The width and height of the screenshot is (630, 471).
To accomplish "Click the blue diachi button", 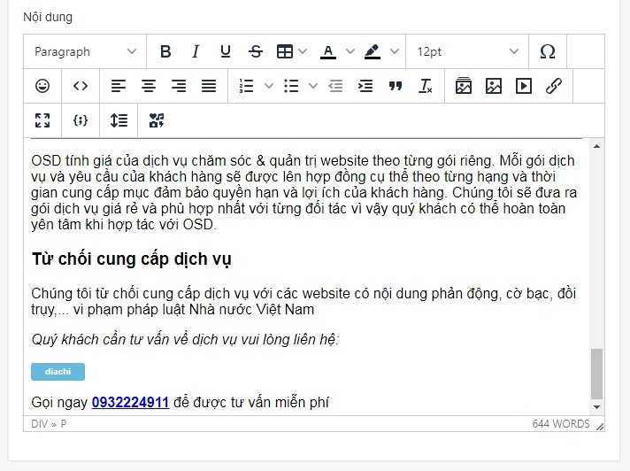I will click(x=58, y=372).
